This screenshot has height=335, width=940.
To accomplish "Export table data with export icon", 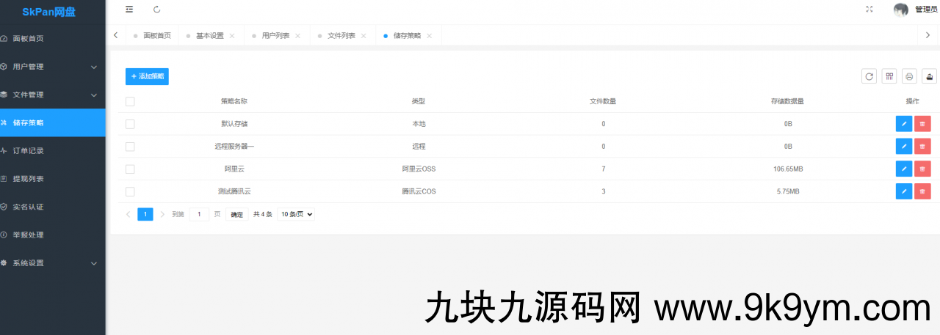I will [x=930, y=76].
